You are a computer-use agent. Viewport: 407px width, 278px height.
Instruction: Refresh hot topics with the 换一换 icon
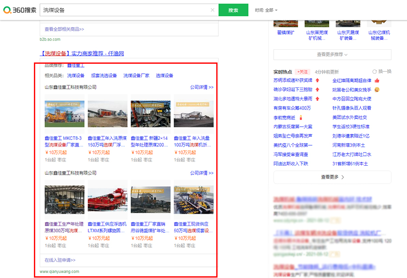click(374, 72)
